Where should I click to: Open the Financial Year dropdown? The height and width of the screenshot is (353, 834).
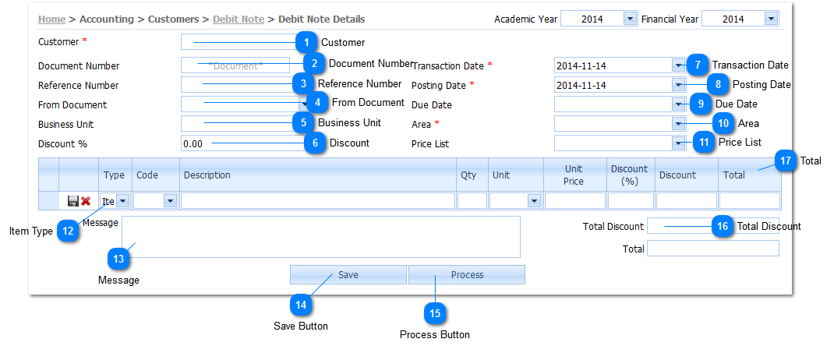click(x=772, y=19)
